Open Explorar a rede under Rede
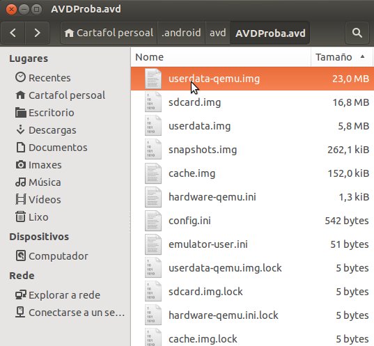This screenshot has width=374, height=346. pos(64,295)
